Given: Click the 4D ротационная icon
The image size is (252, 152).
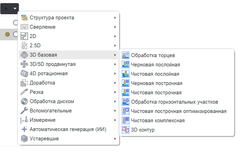Looking at the screenshot, I should [x=24, y=73].
